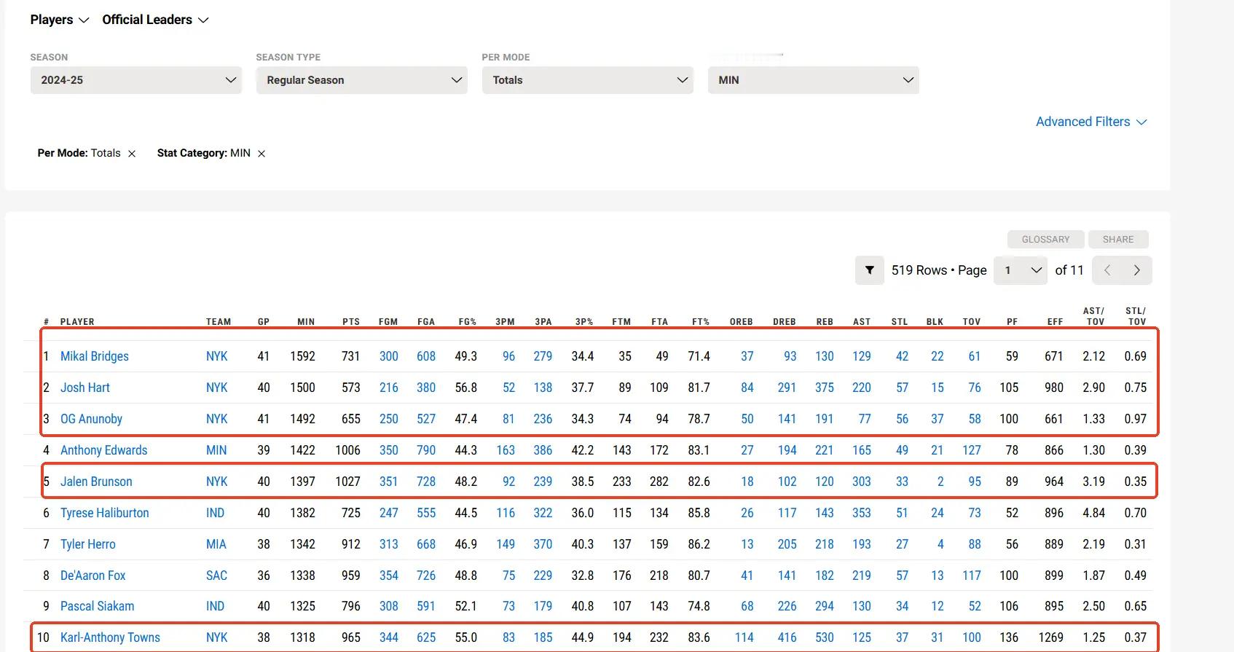Click NYK team link for Mikal Bridges

click(216, 356)
